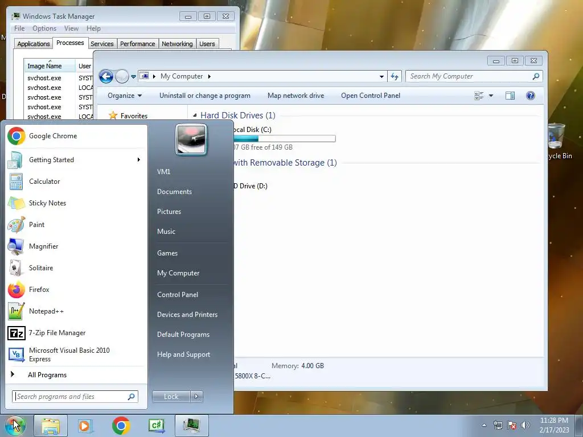Collapse Hard Disk Drives group
The height and width of the screenshot is (437, 583).
click(x=195, y=116)
